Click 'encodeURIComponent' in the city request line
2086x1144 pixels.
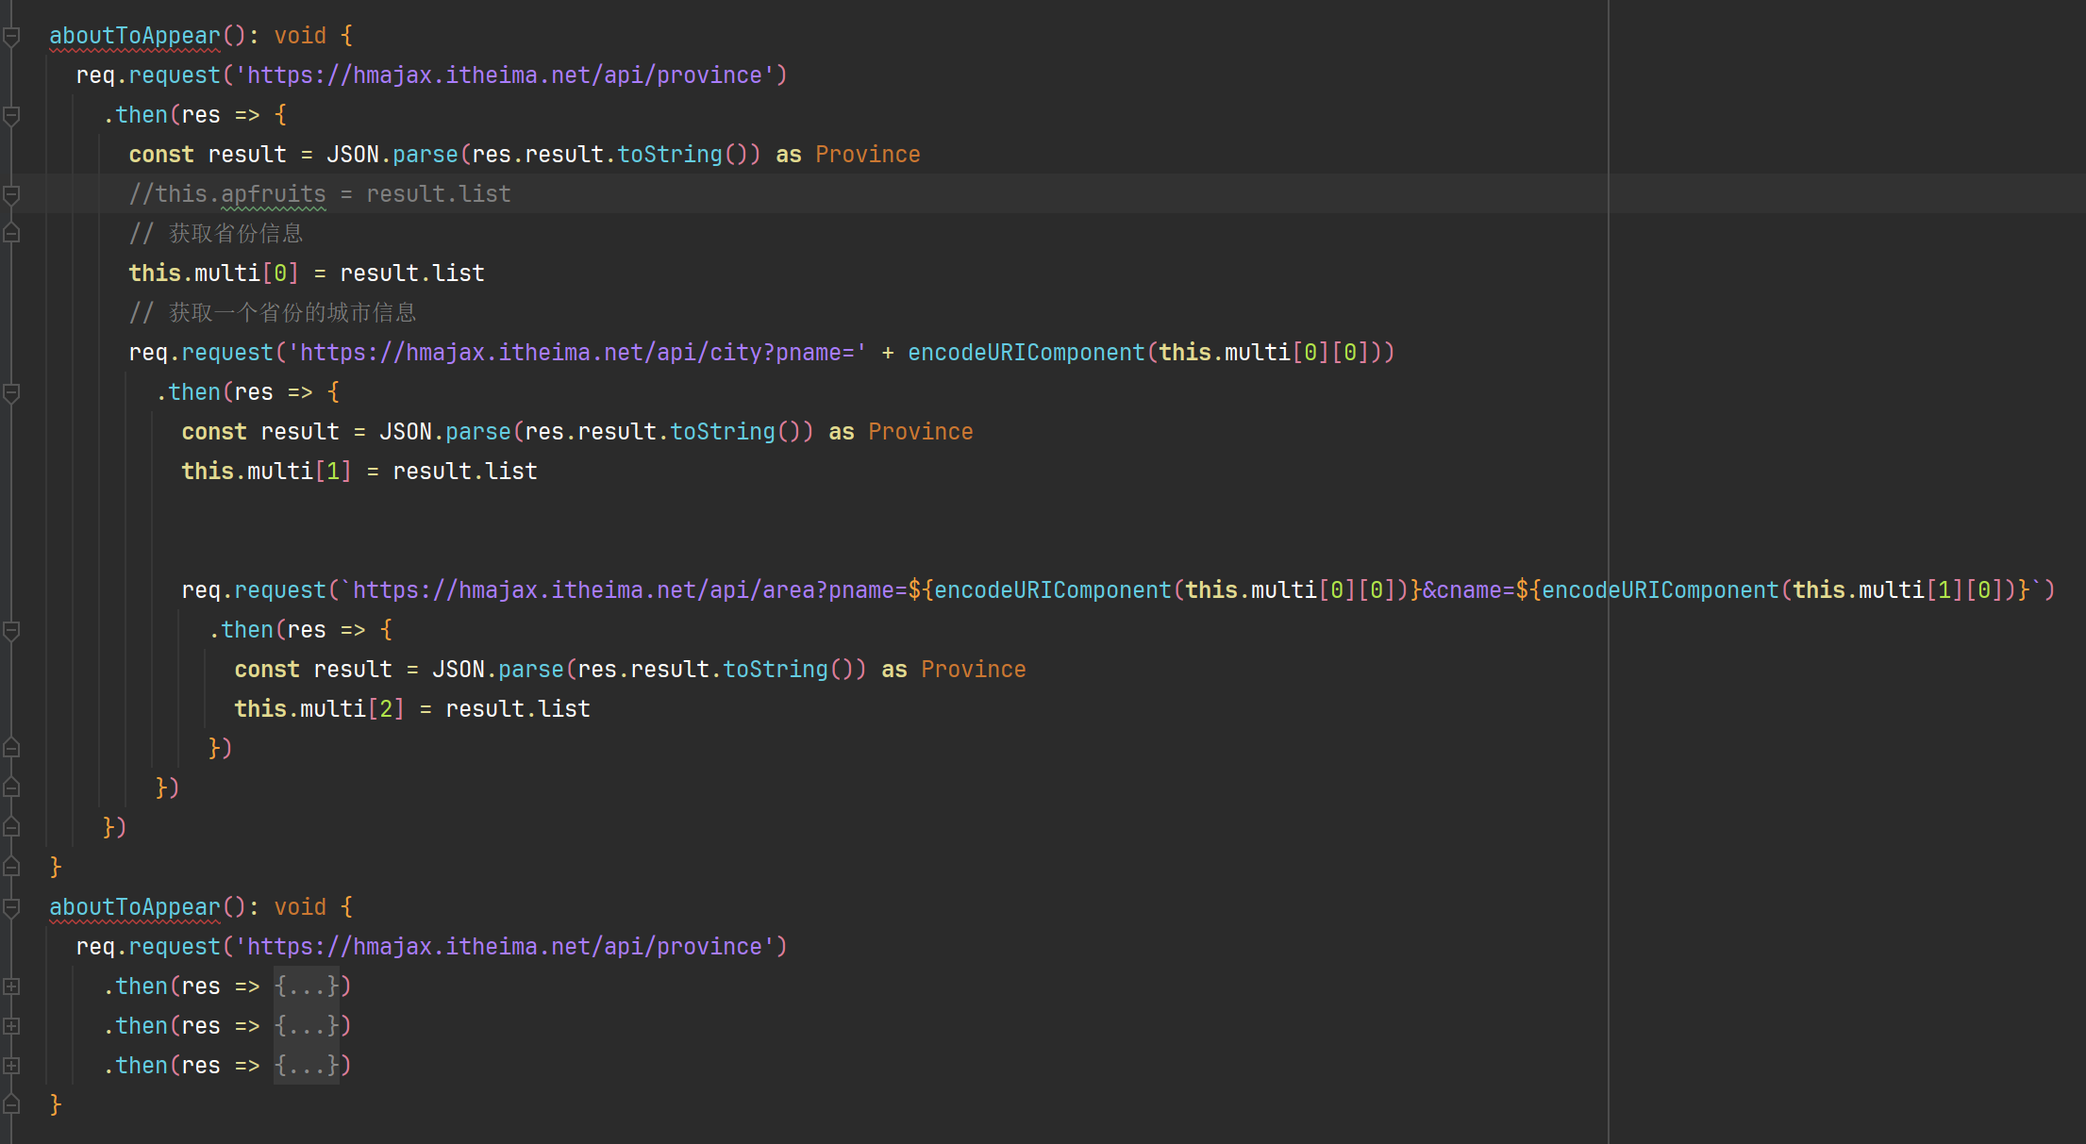click(1026, 353)
